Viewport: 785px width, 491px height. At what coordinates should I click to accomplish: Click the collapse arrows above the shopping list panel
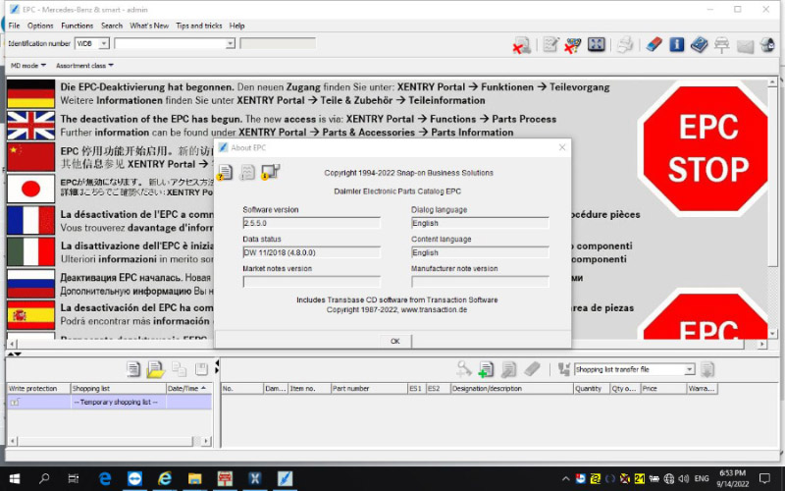pyautogui.click(x=14, y=354)
